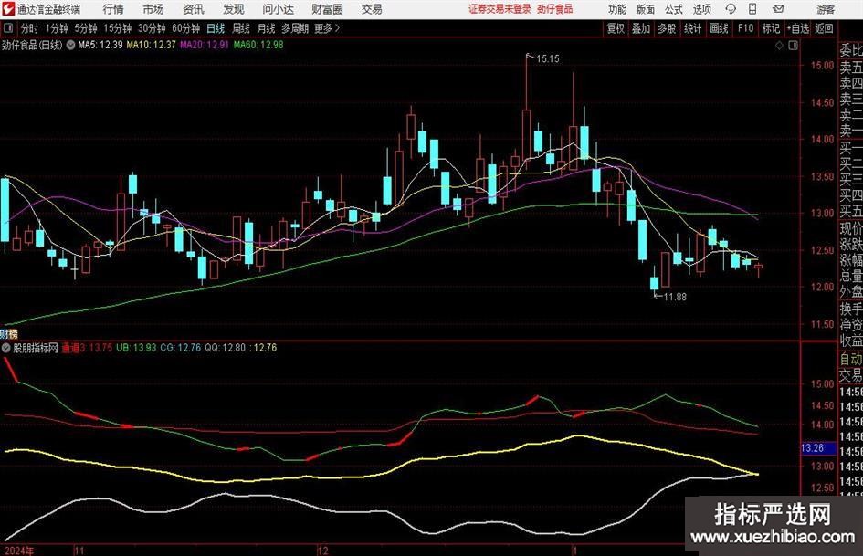Open the 公式 menu
The height and width of the screenshot is (556, 863).
tap(673, 9)
